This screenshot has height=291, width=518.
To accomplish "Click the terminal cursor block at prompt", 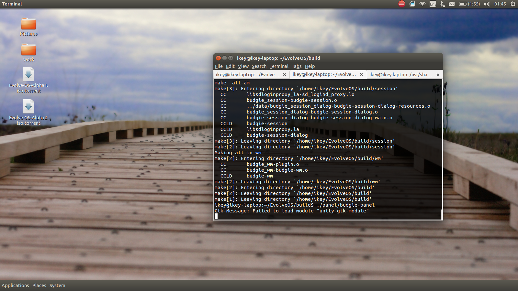I will (216, 217).
